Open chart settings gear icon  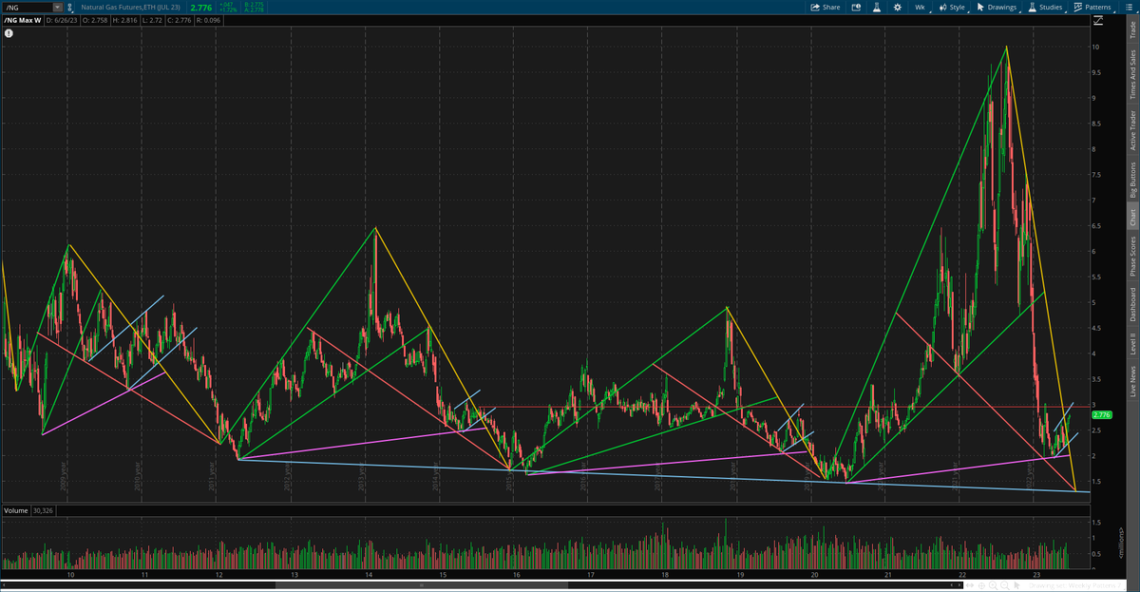coord(898,8)
